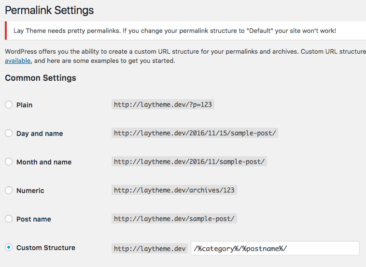This screenshot has width=366, height=267.
Task: Choose the Day and name radio option
Action: click(9, 133)
